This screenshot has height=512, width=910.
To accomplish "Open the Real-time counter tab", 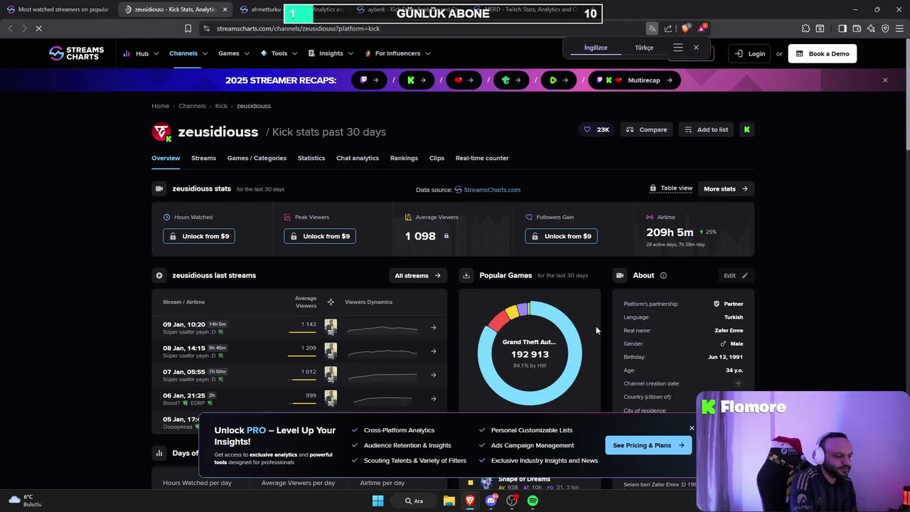I will tap(482, 158).
